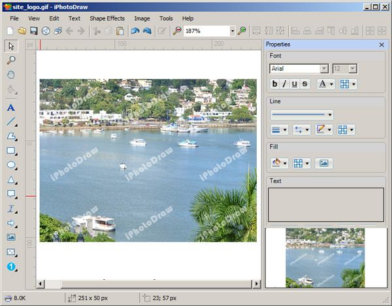Open the Tools menu

click(166, 18)
